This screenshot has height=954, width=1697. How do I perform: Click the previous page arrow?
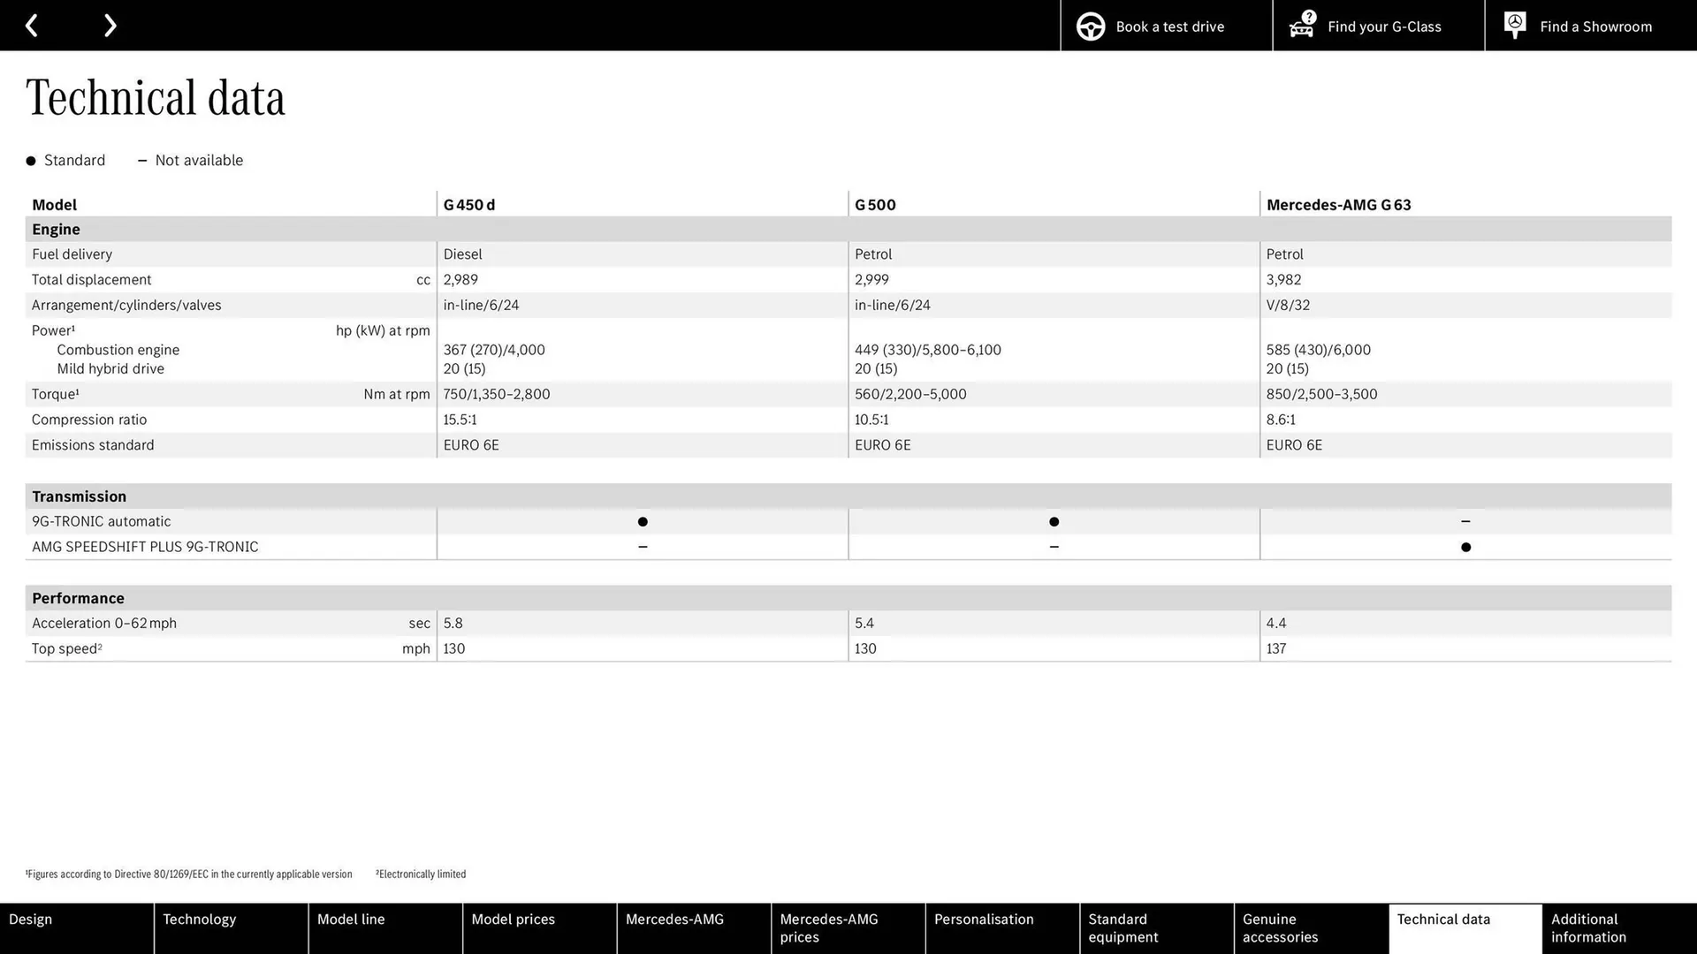(32, 26)
